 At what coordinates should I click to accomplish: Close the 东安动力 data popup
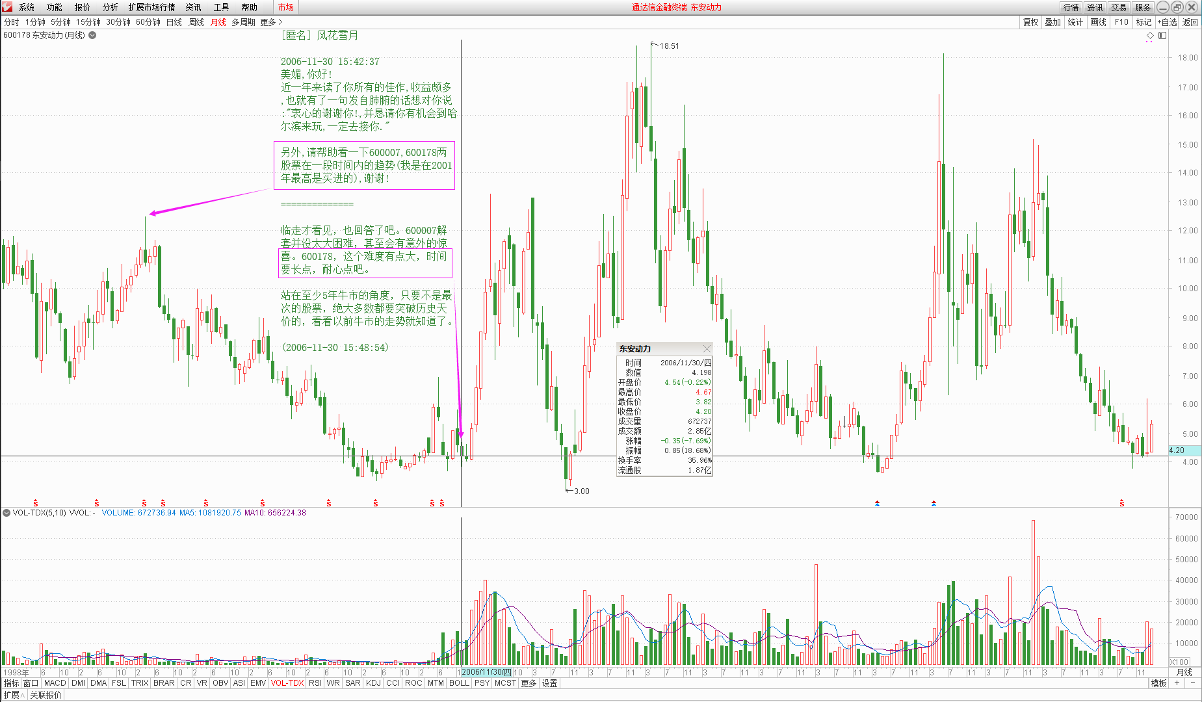click(707, 349)
